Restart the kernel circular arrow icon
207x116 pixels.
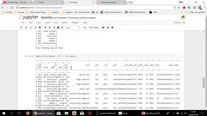point(62,28)
